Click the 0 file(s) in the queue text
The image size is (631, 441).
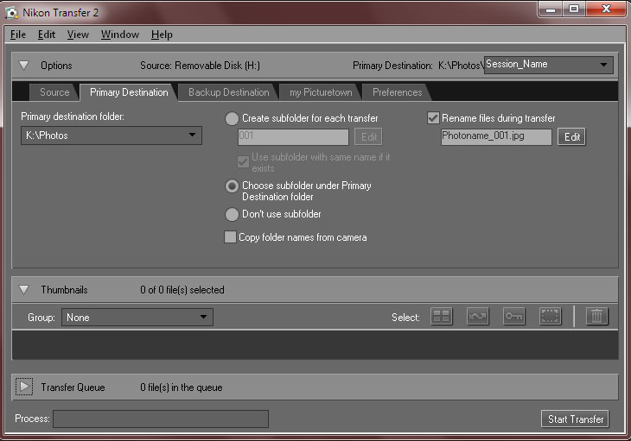coord(182,387)
